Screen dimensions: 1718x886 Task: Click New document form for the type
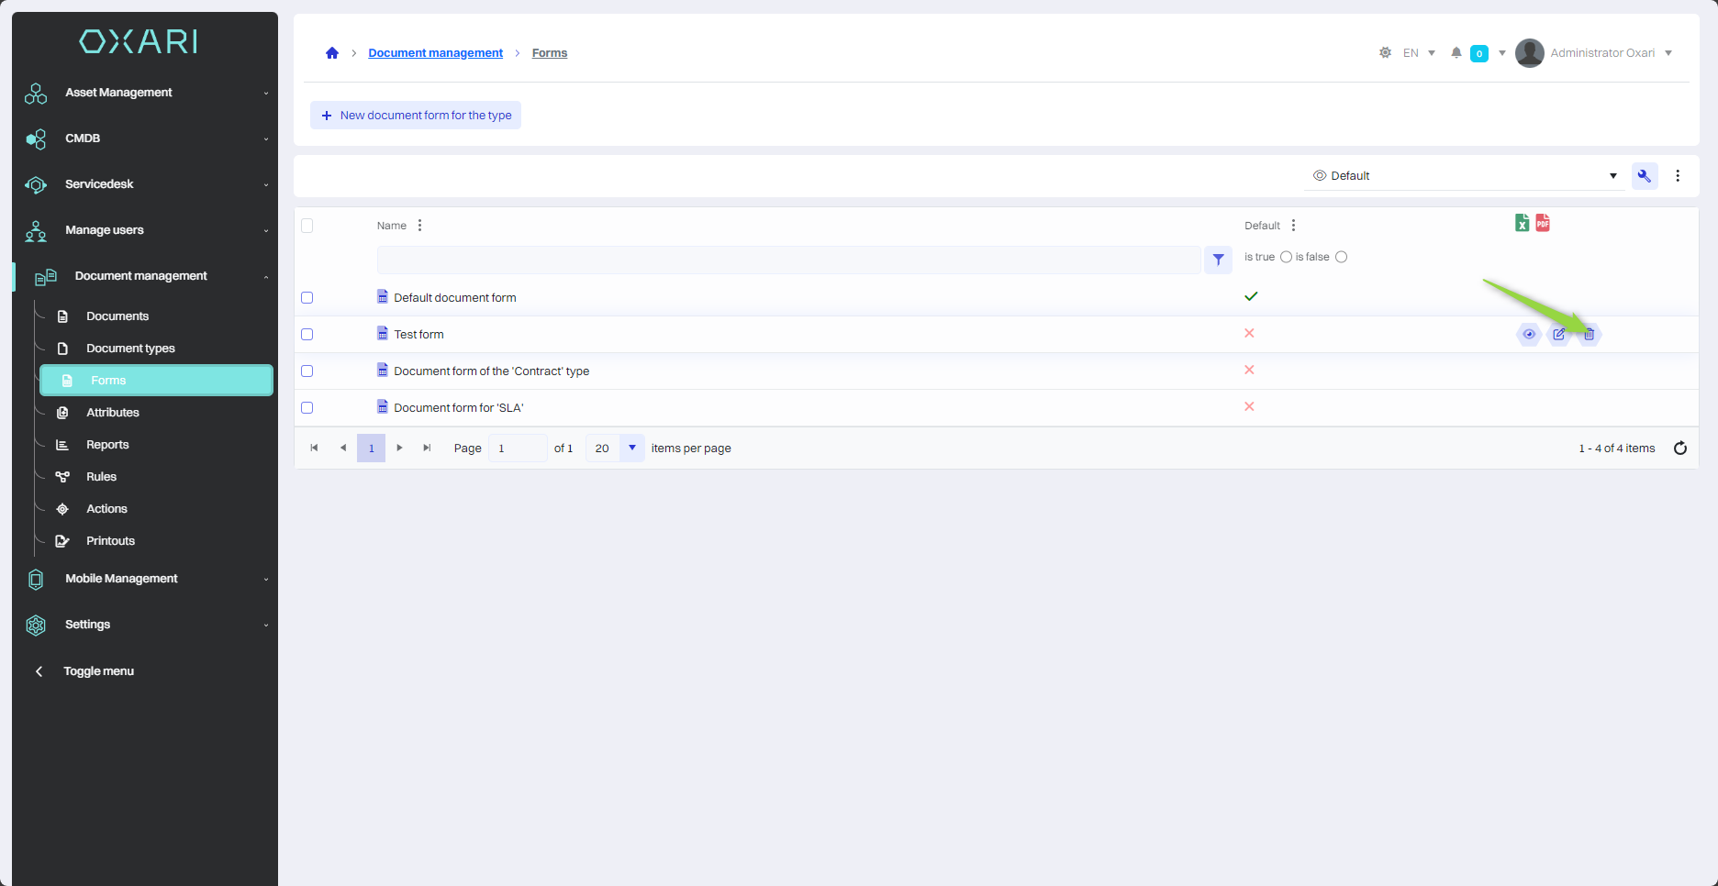click(416, 116)
